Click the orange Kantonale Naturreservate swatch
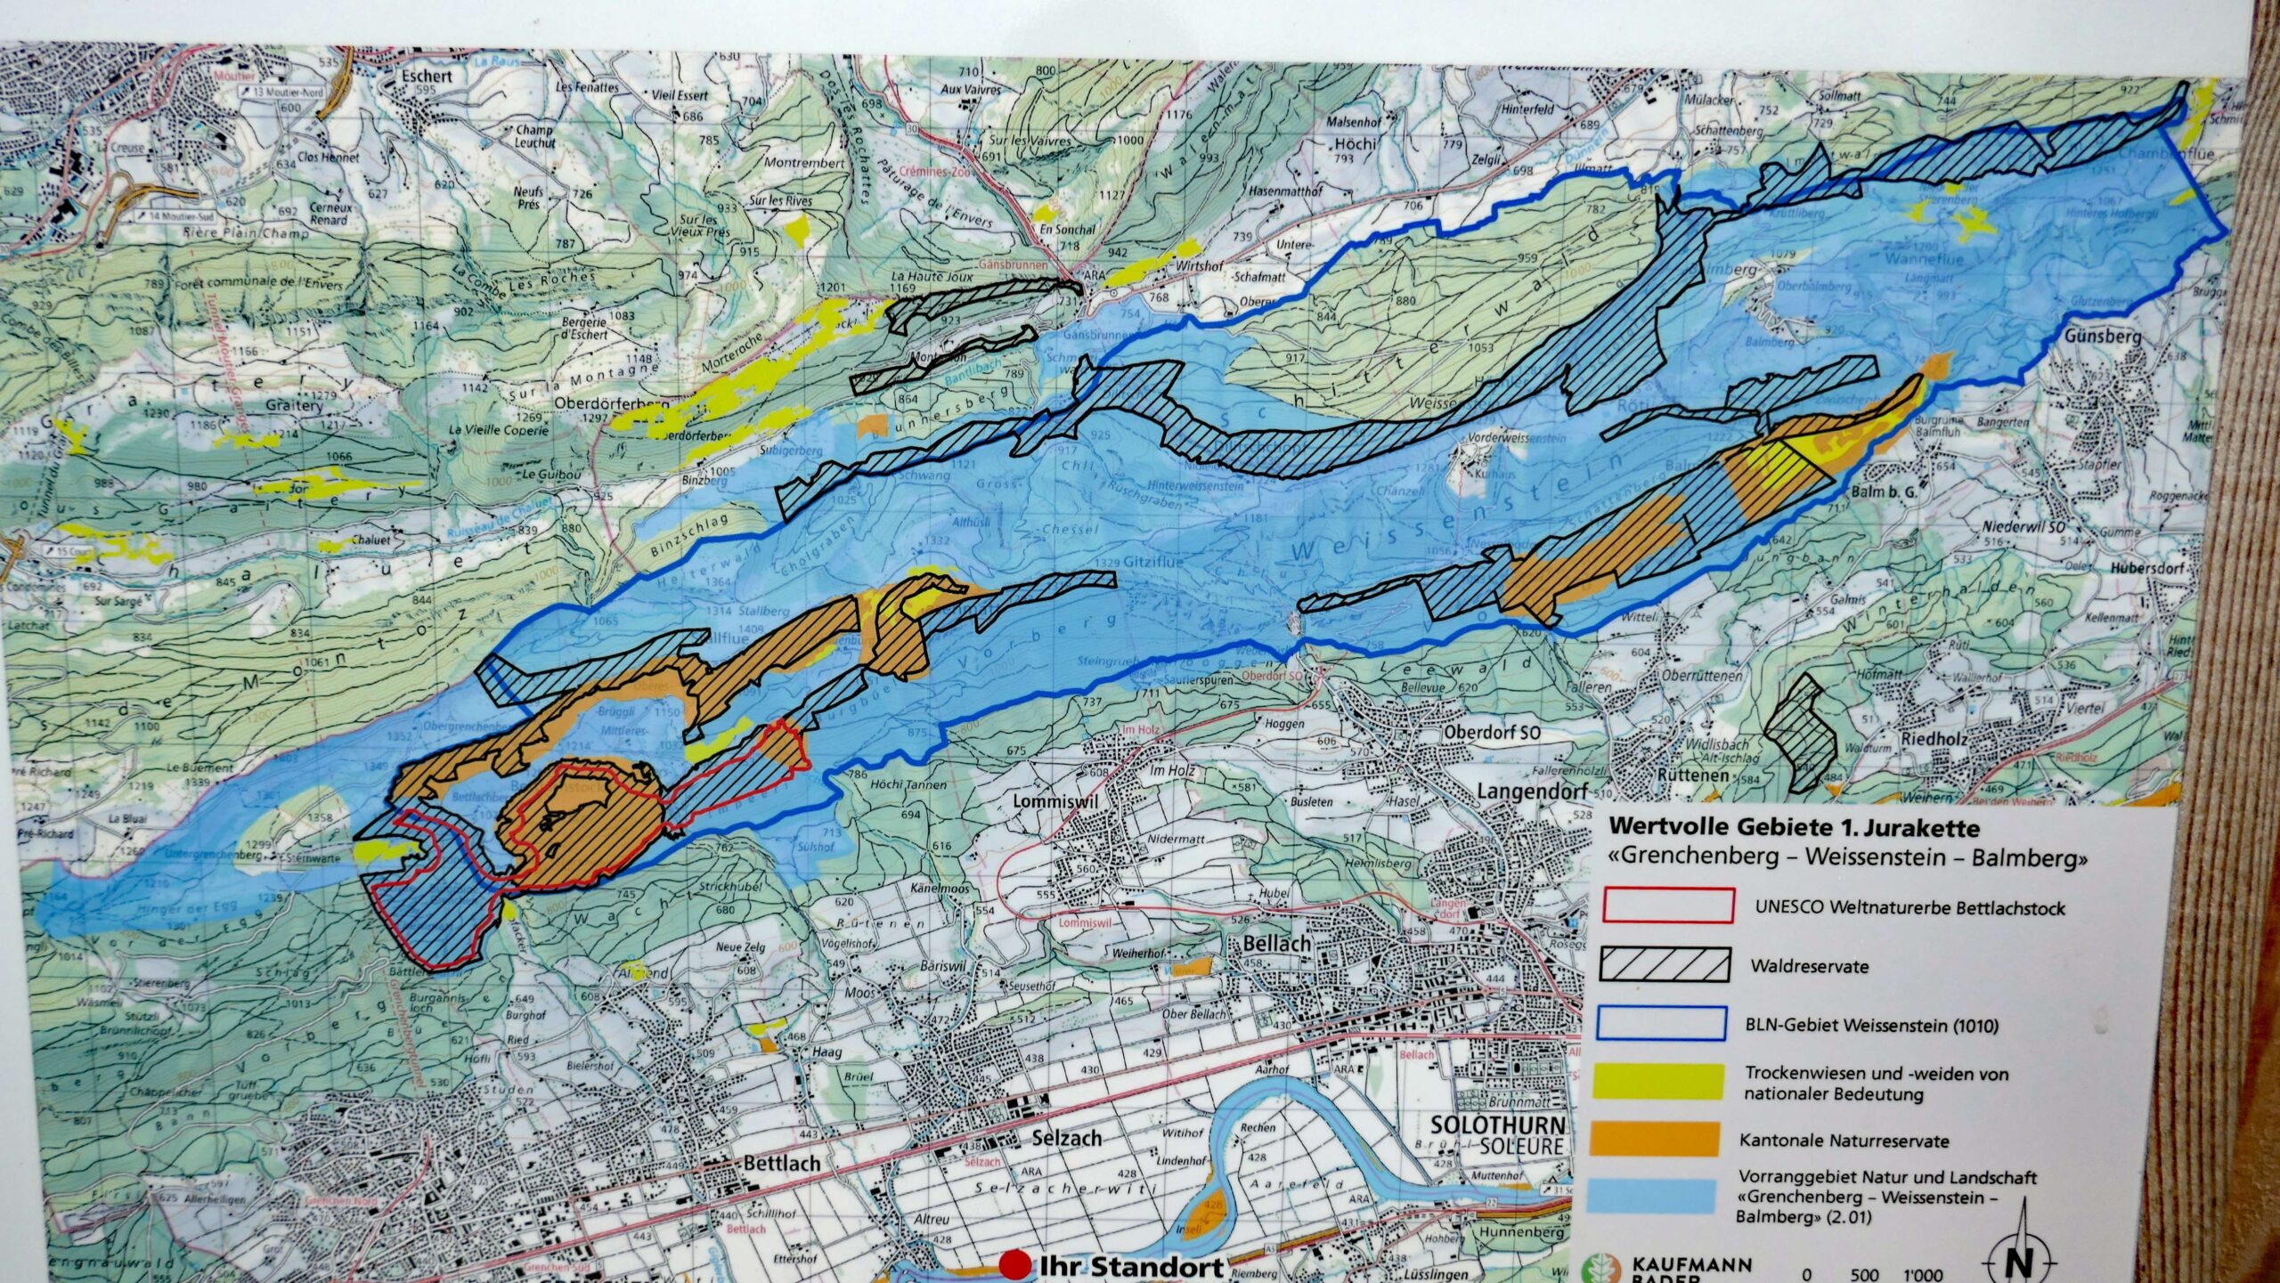 click(x=1655, y=1140)
